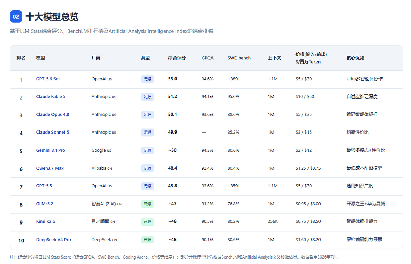The image size is (411, 264).
Task: Open the Claude Sonnet 5 model link
Action: pyautogui.click(x=53, y=132)
